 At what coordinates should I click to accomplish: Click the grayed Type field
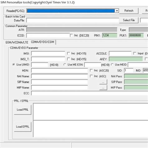point(138,30)
